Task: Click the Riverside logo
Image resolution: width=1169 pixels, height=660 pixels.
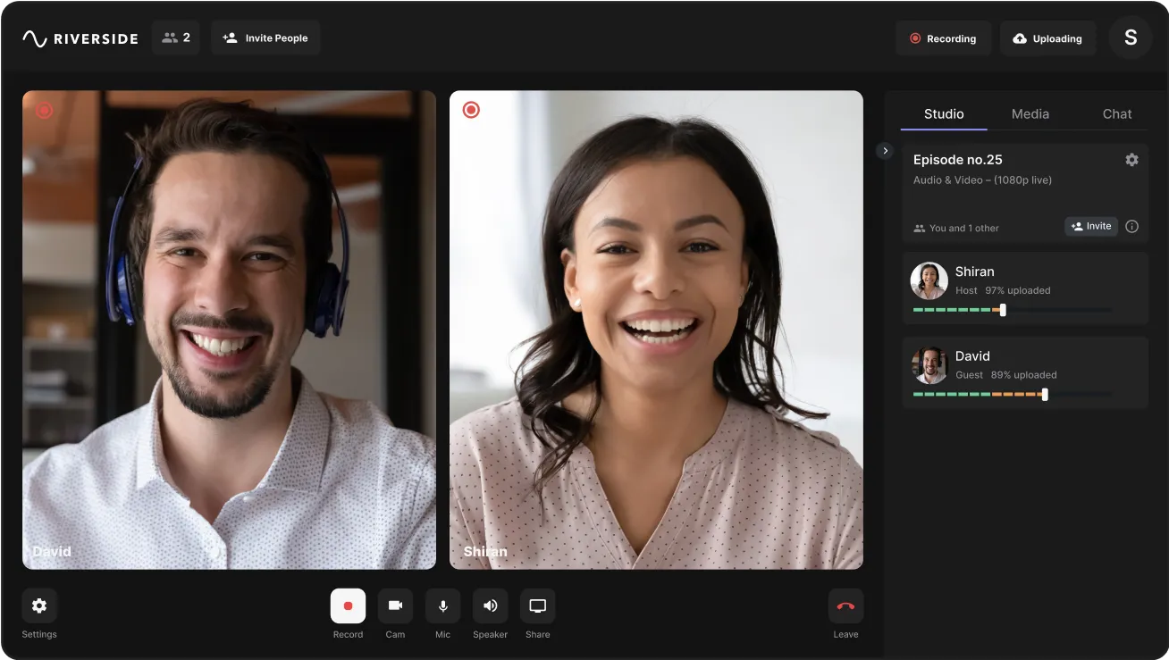Action: tap(80, 38)
